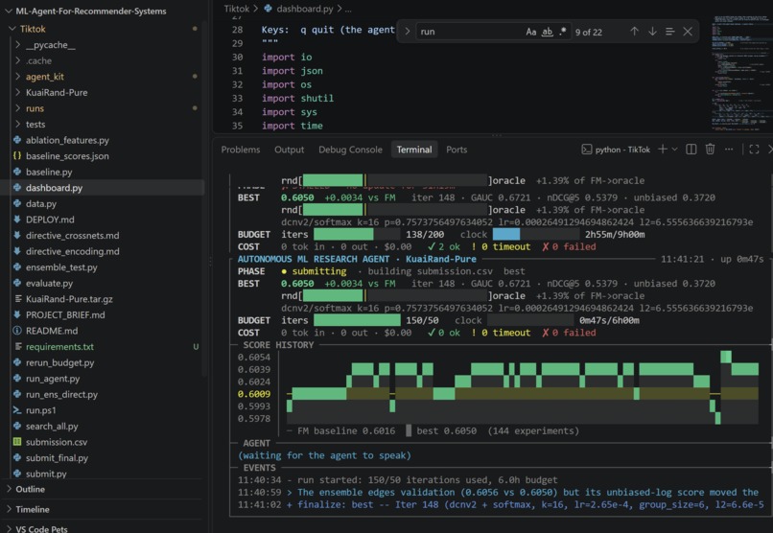The image size is (773, 533).
Task: Switch to the Ports tab
Action: (x=457, y=150)
